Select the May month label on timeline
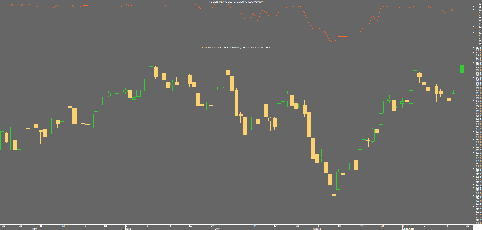This screenshot has height=230, width=482. [34, 229]
